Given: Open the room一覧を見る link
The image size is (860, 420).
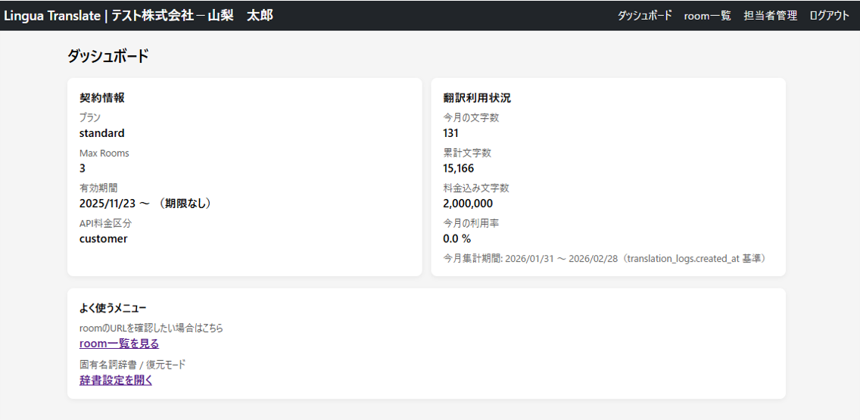Looking at the screenshot, I should [119, 344].
